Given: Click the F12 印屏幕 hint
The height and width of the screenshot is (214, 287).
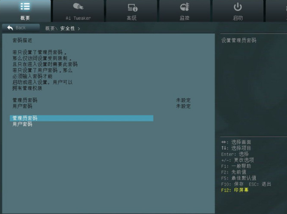Looking at the screenshot, I should [x=235, y=190].
